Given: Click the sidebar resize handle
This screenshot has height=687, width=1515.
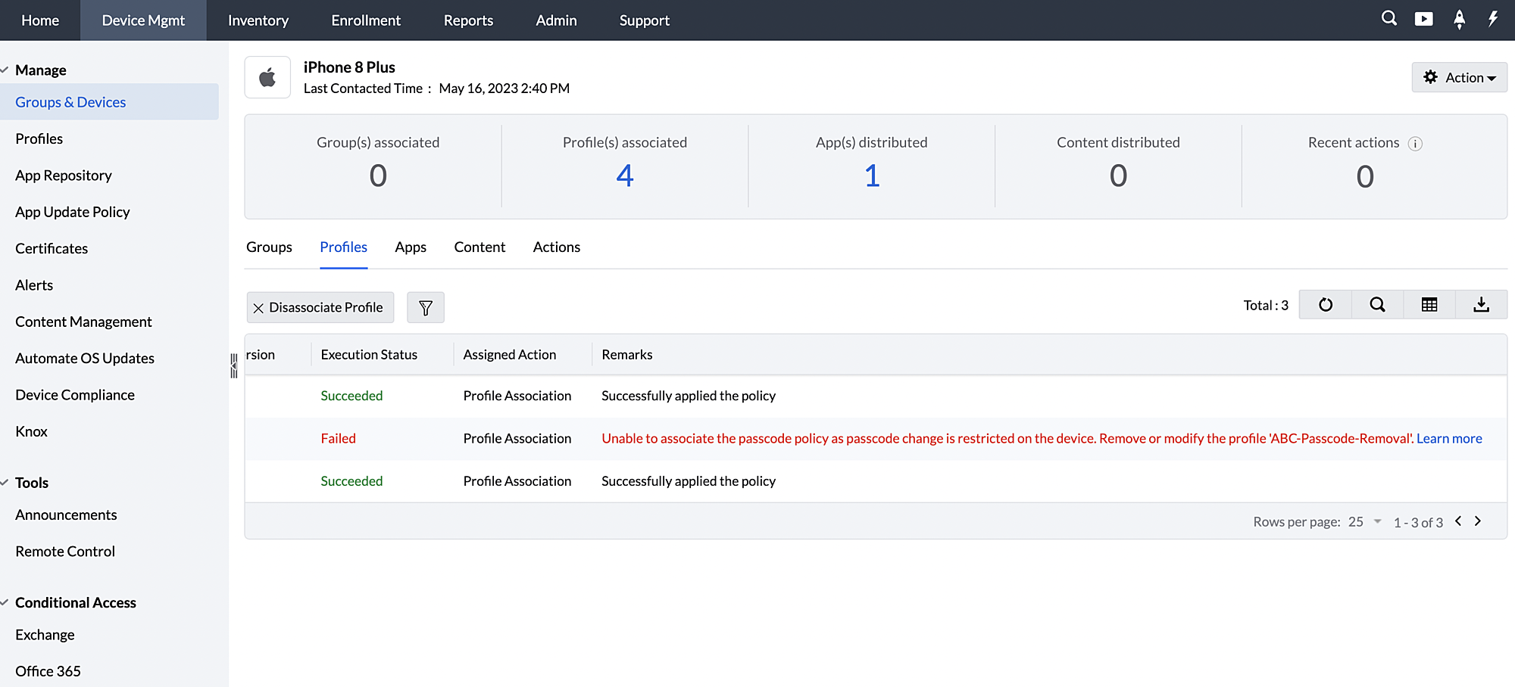Looking at the screenshot, I should click(x=234, y=365).
